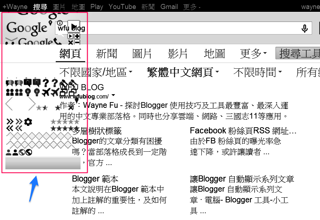Click the www.wfublog.com/ result URL
This screenshot has width=320, height=220.
coord(84,96)
